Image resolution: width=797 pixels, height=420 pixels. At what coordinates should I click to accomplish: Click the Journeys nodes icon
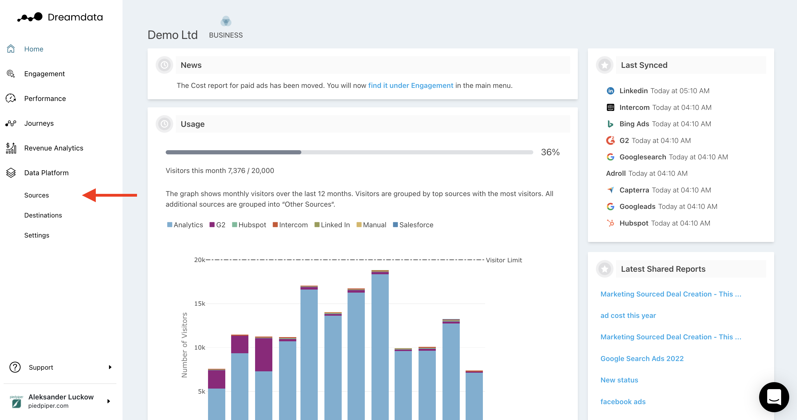(x=11, y=123)
